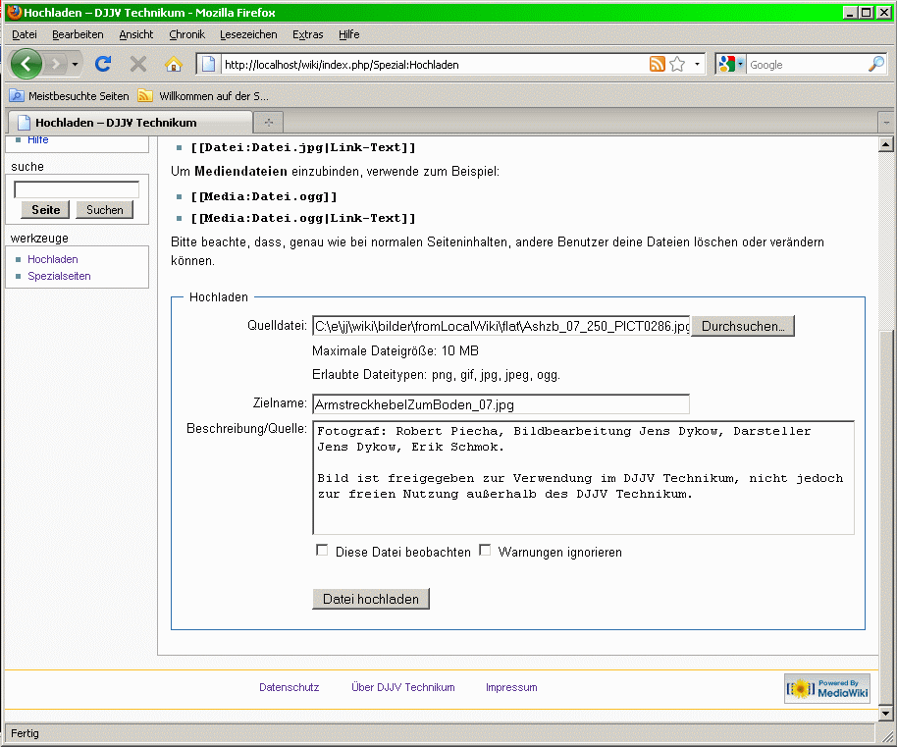Maximize the Firefox window

pos(867,12)
